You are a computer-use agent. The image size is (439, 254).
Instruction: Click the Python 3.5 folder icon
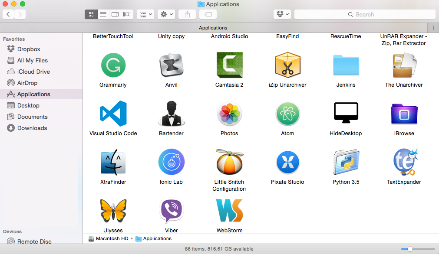(x=346, y=163)
